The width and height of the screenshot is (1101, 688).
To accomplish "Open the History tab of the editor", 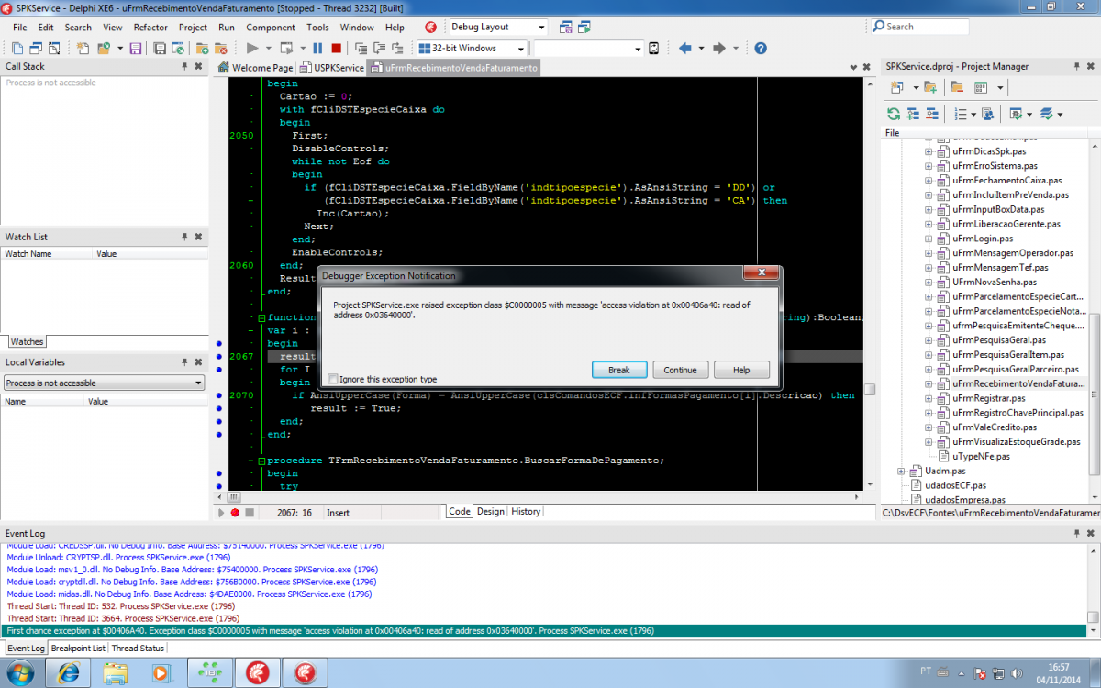I will point(526,512).
